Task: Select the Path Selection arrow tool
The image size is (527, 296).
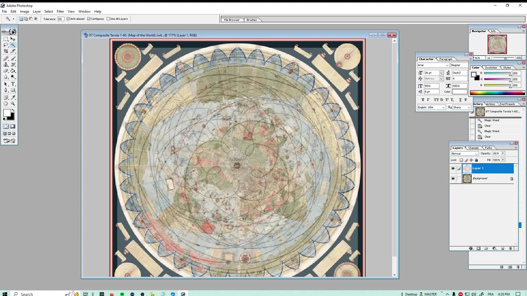Action: (x=6, y=84)
